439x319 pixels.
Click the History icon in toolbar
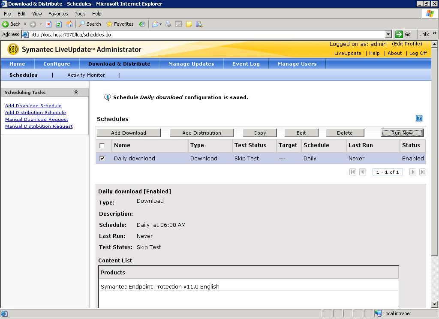point(142,24)
